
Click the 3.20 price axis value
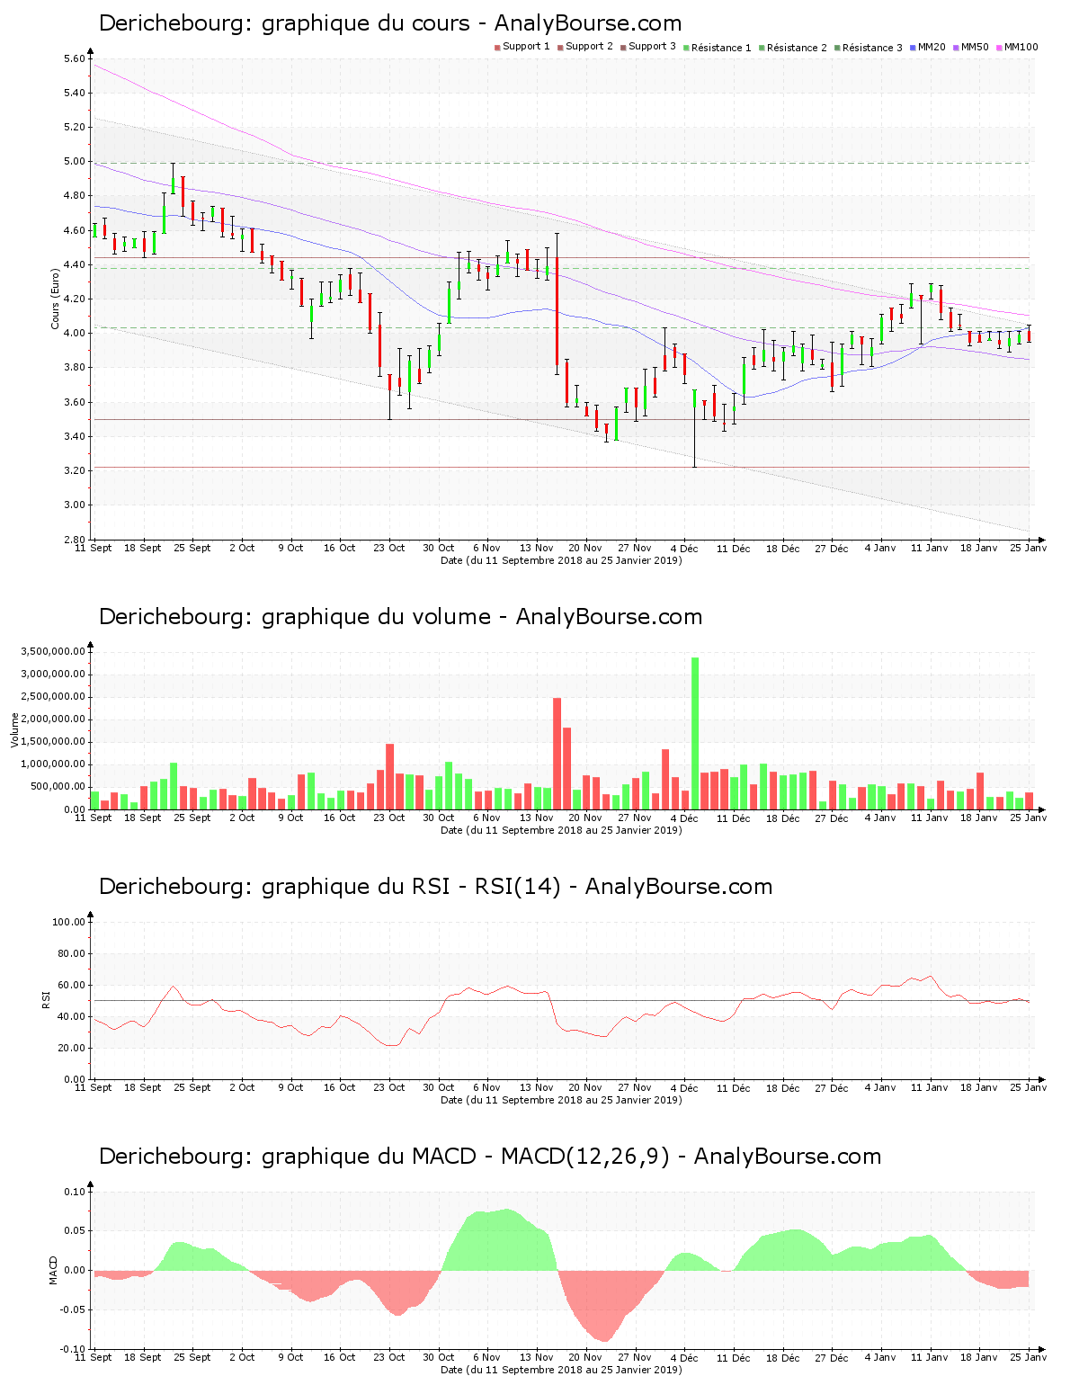(75, 471)
